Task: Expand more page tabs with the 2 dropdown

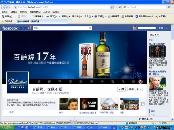Action: (142, 104)
